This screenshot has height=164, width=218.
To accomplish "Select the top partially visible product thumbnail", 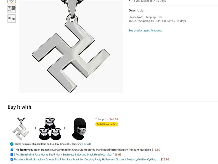I will coord(12,2).
